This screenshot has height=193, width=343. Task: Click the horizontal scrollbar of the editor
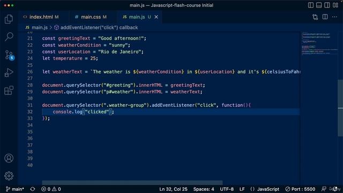click(x=132, y=182)
